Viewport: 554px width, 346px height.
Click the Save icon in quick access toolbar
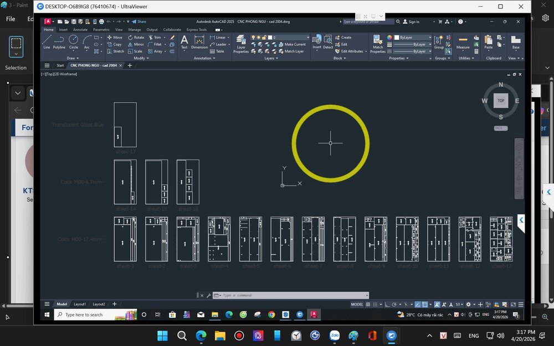[74, 22]
